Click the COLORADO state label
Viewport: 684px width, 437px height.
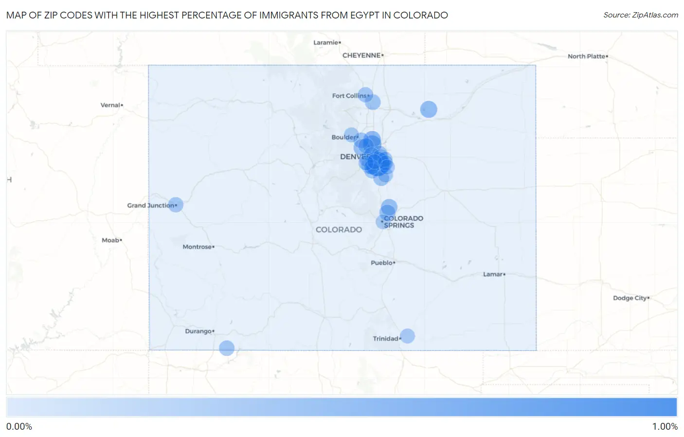tap(339, 229)
